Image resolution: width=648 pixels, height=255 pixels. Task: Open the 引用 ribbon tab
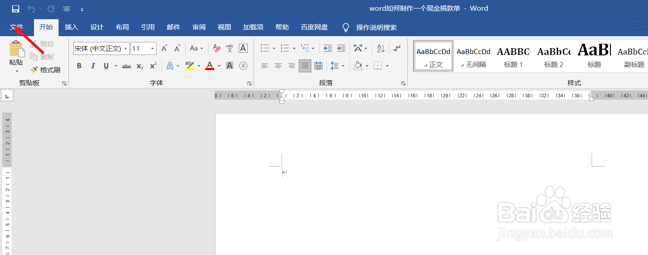148,27
